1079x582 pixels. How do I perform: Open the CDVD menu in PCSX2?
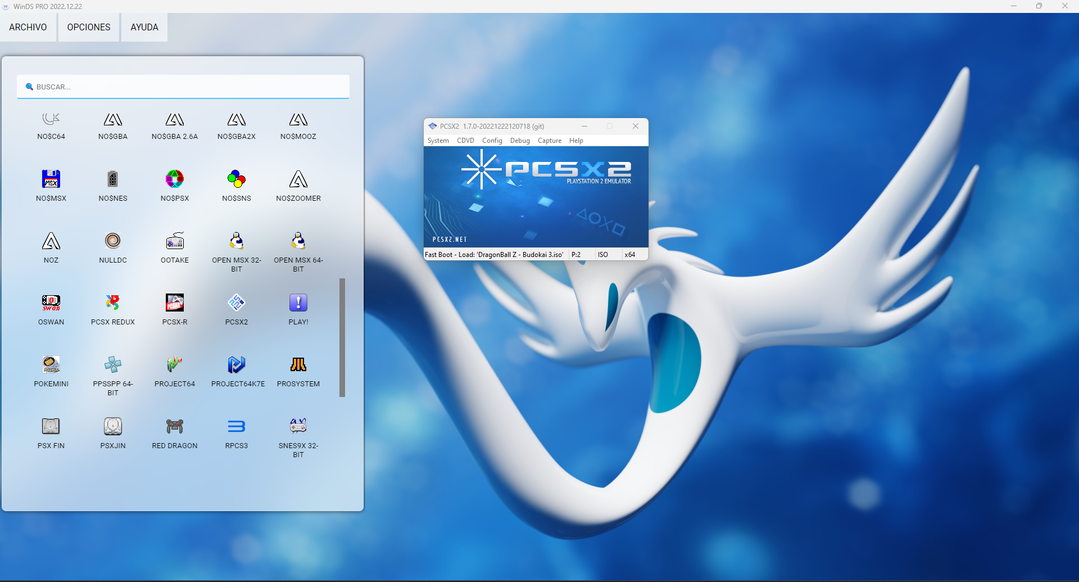[x=465, y=141]
